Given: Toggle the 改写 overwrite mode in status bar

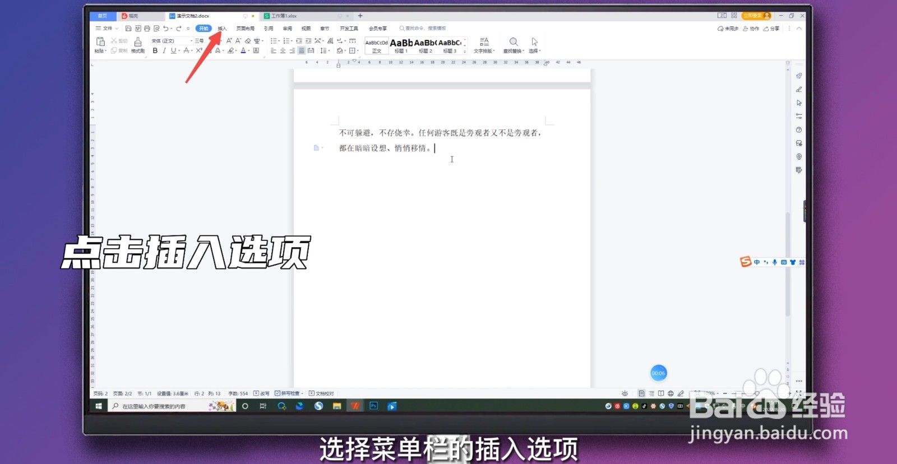Looking at the screenshot, I should click(261, 393).
